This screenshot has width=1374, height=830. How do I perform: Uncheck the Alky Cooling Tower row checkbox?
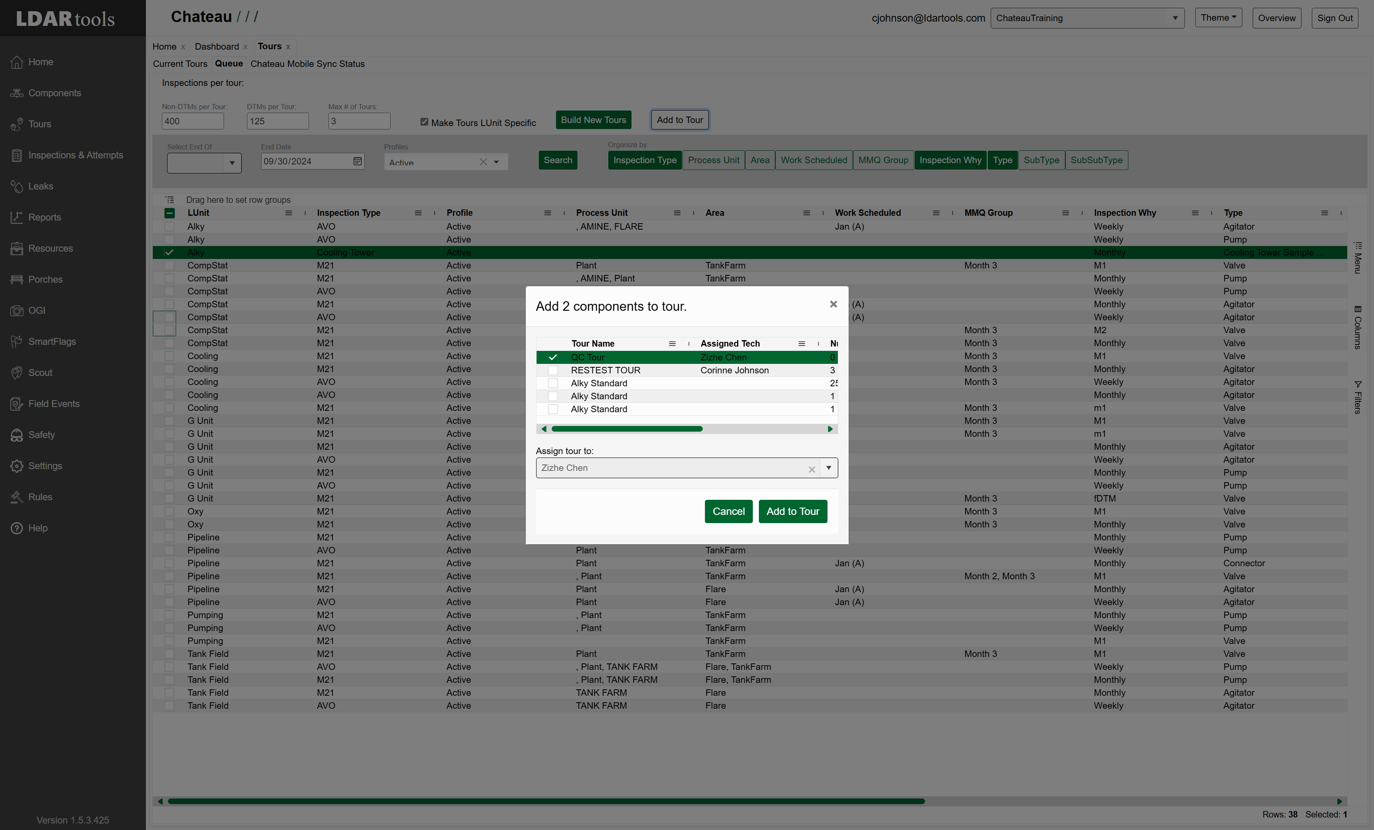(x=170, y=252)
